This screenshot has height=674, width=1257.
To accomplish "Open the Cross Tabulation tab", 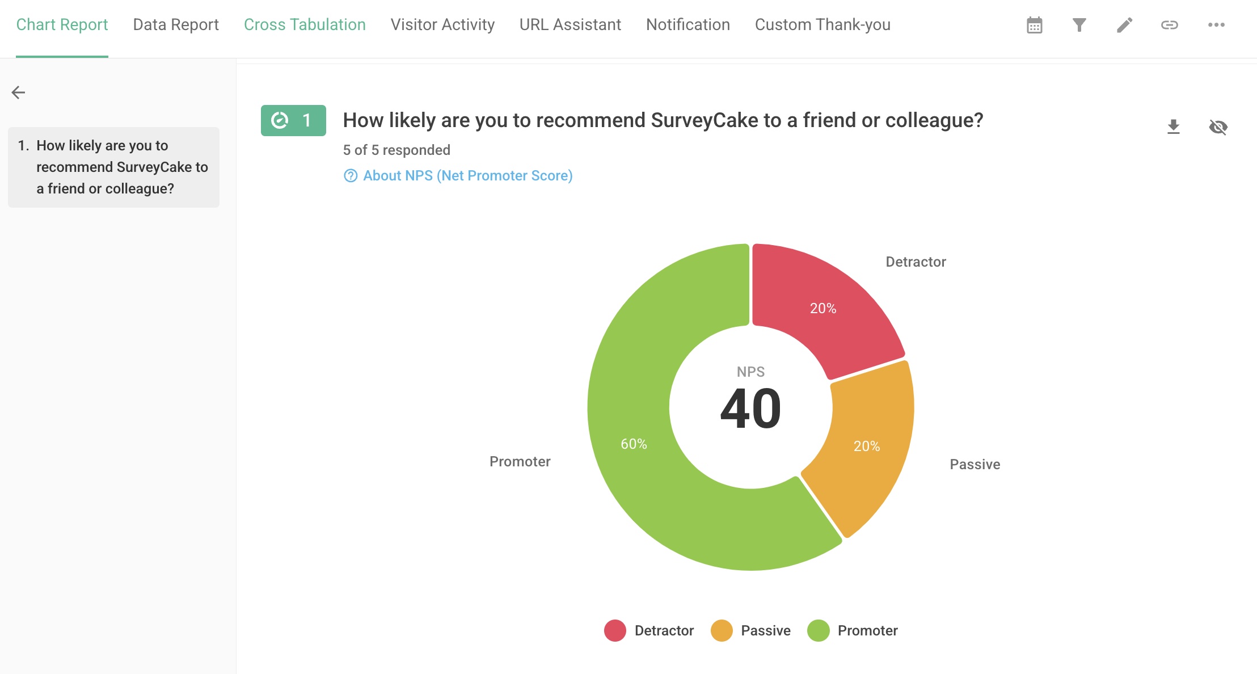I will [x=305, y=24].
